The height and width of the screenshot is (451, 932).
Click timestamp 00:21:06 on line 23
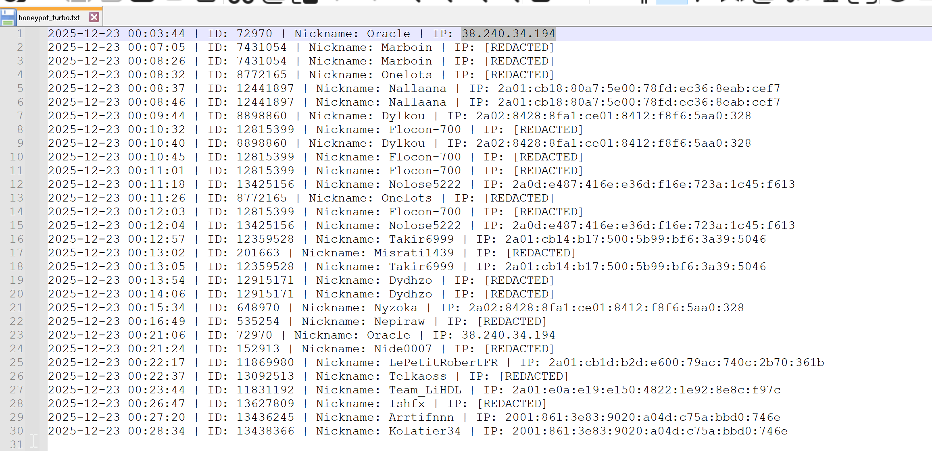coord(156,335)
